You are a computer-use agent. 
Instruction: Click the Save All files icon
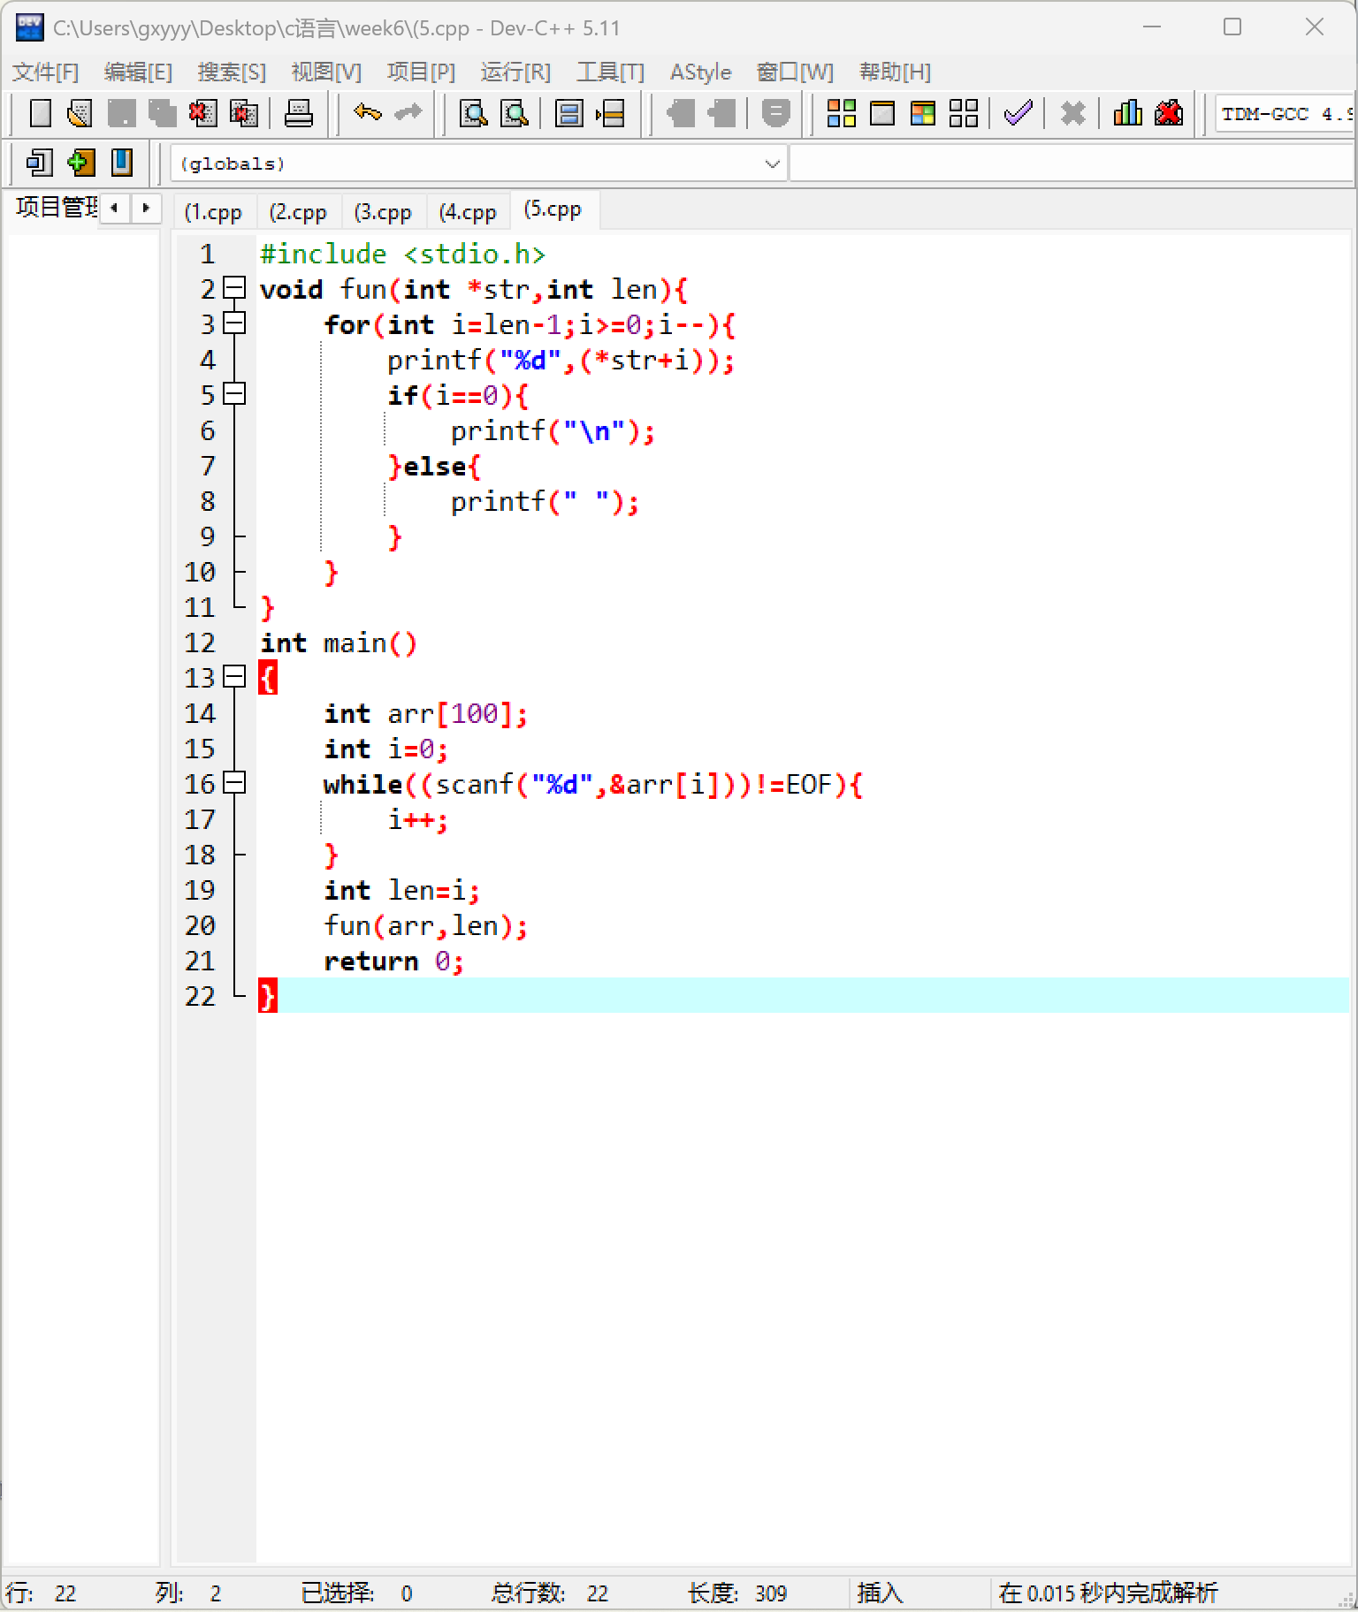[x=162, y=113]
